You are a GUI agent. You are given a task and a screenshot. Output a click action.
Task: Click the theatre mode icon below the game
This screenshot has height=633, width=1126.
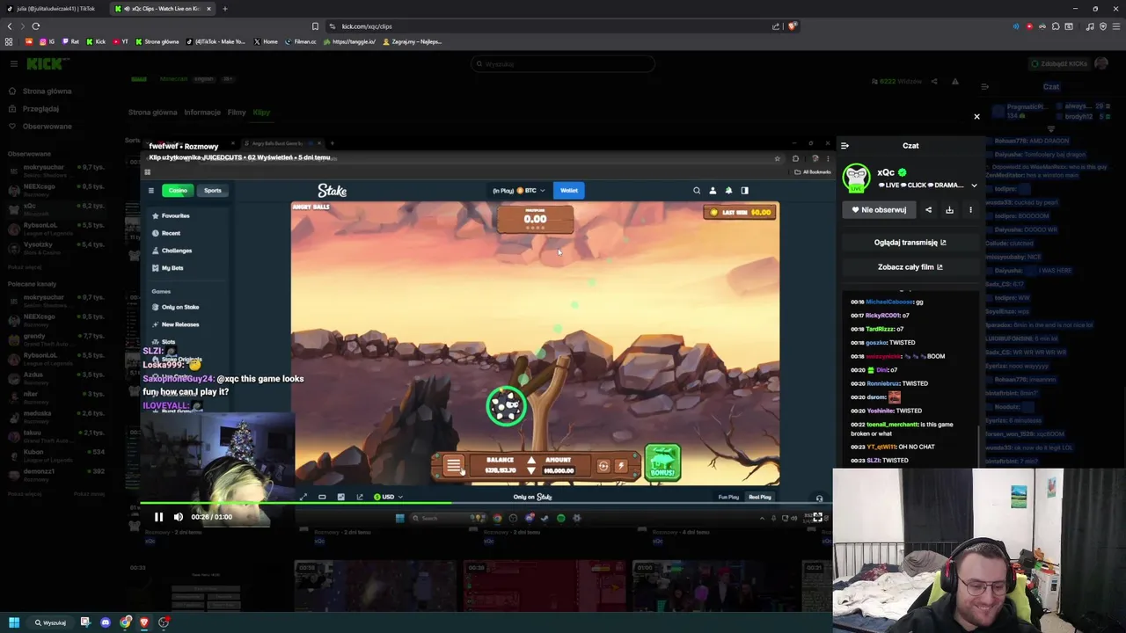click(322, 498)
